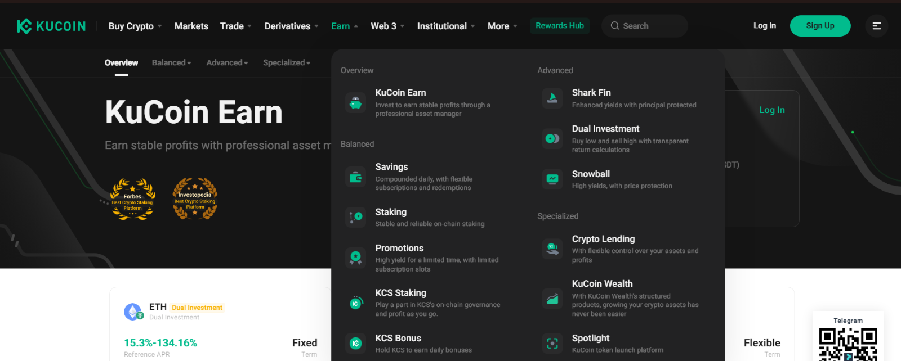
Task: Click the Savings wallet icon
Action: [x=355, y=177]
